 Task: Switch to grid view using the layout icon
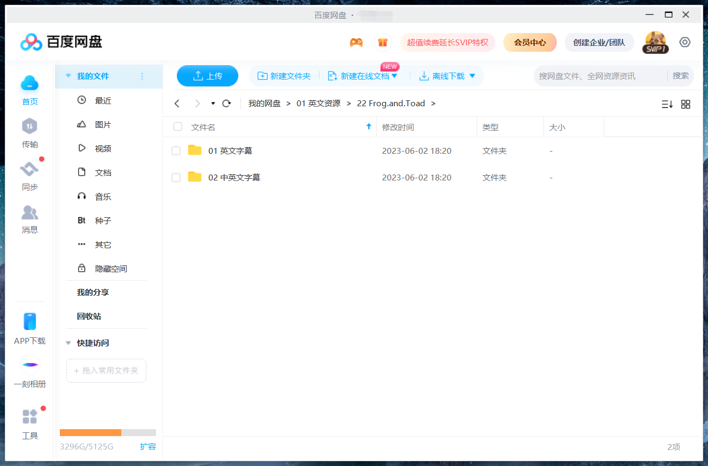click(686, 104)
